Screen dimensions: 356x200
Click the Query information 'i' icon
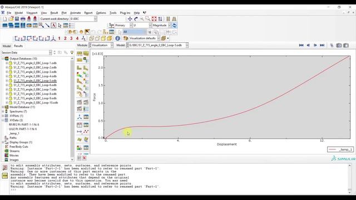click(x=117, y=38)
